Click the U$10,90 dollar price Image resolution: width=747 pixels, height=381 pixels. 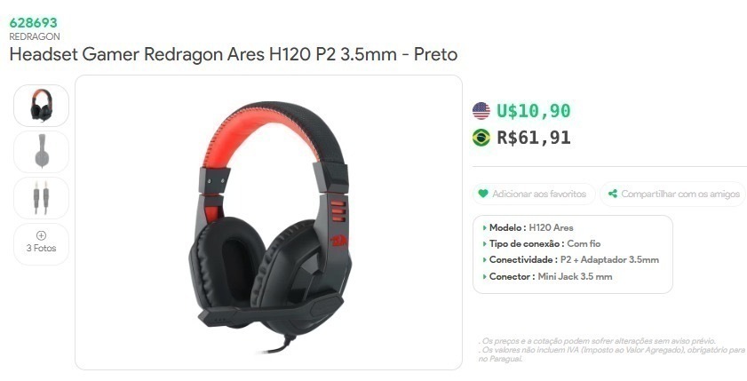pyautogui.click(x=534, y=111)
